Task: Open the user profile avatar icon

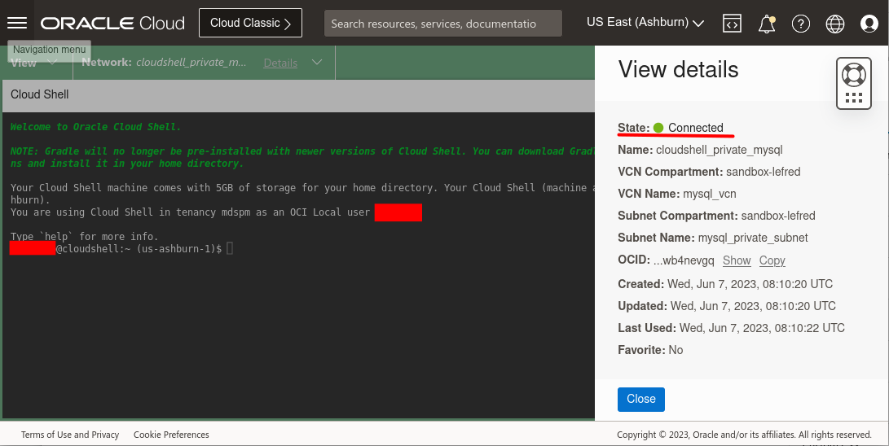Action: 869,24
